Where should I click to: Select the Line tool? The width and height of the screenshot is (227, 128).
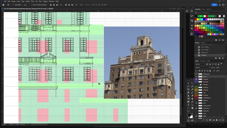click(188, 108)
